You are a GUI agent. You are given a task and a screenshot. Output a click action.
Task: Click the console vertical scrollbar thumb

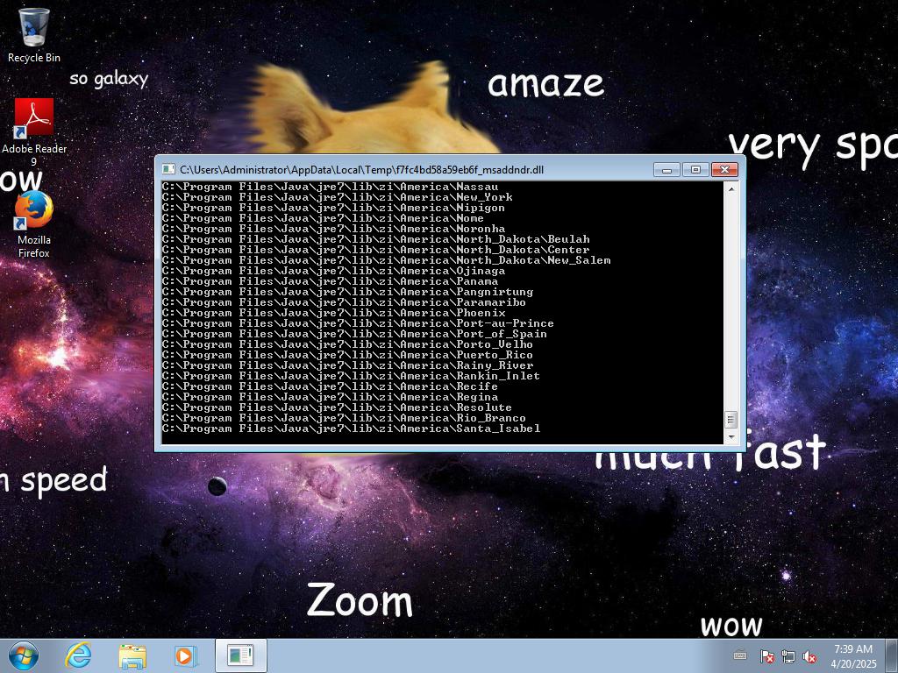[x=731, y=420]
